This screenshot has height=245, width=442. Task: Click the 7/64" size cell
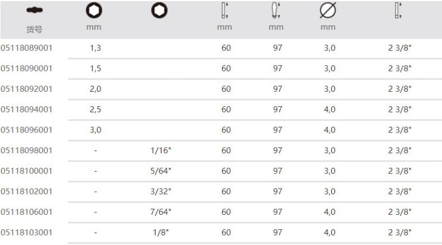(161, 211)
